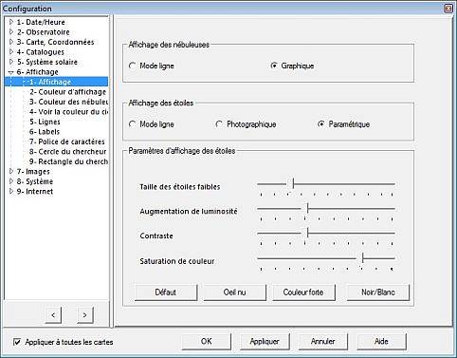The height and width of the screenshot is (358, 457).
Task: Expand the 1- Date/Heure tree node
Action: [11, 22]
